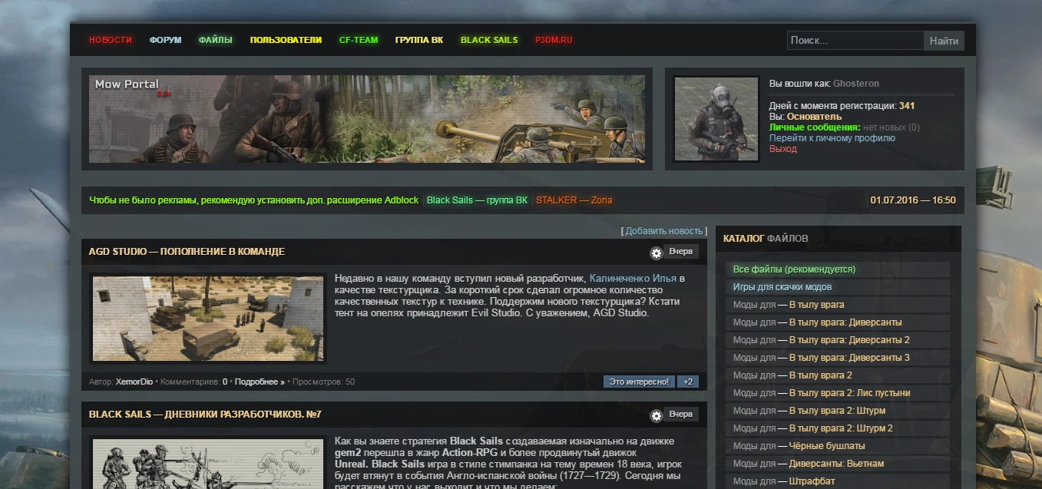Open Игры для скачки модов category
Image resolution: width=1042 pixels, height=489 pixels.
(x=838, y=287)
